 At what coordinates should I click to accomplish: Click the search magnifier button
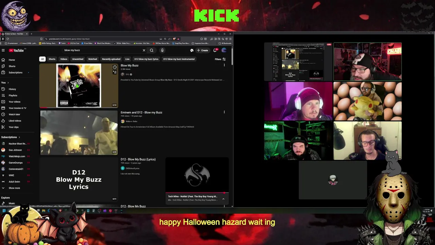pos(152,50)
